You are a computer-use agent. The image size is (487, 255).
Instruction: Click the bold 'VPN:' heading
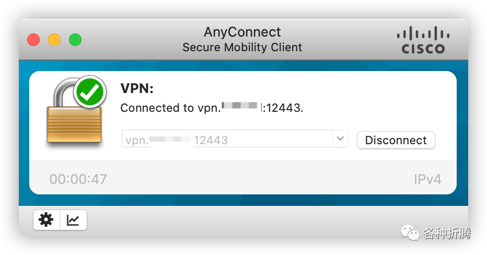[x=137, y=88]
